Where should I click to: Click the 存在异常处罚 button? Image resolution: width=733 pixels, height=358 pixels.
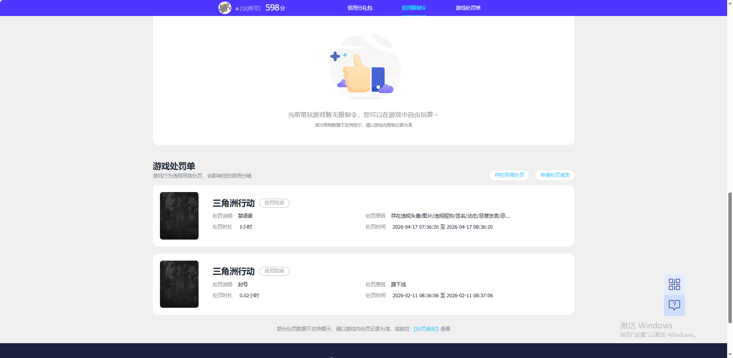[x=509, y=175]
